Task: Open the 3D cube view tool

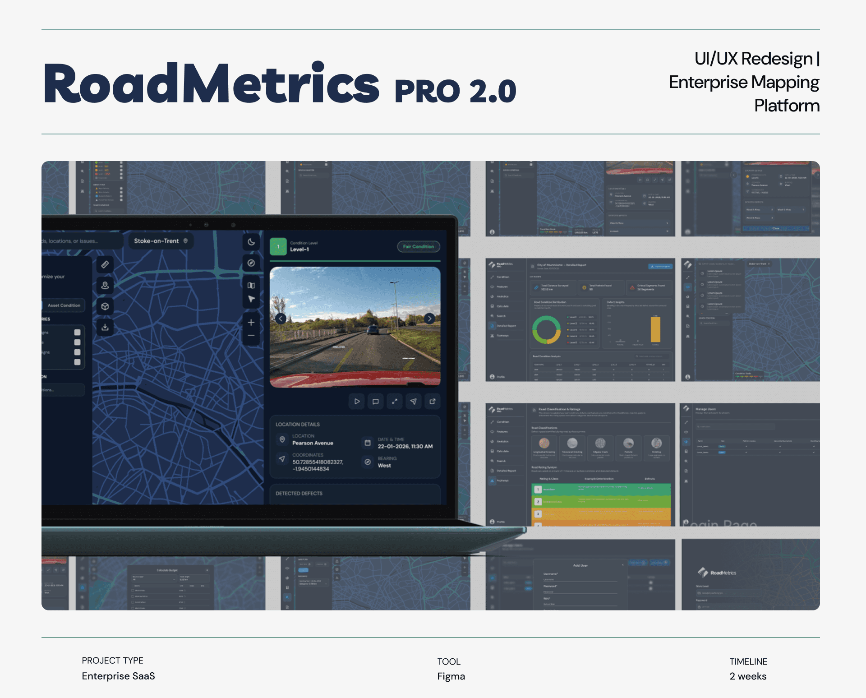Action: point(105,306)
